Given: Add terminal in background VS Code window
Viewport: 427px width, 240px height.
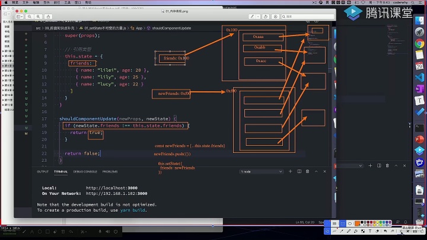Looking at the screenshot, I should (x=370, y=165).
